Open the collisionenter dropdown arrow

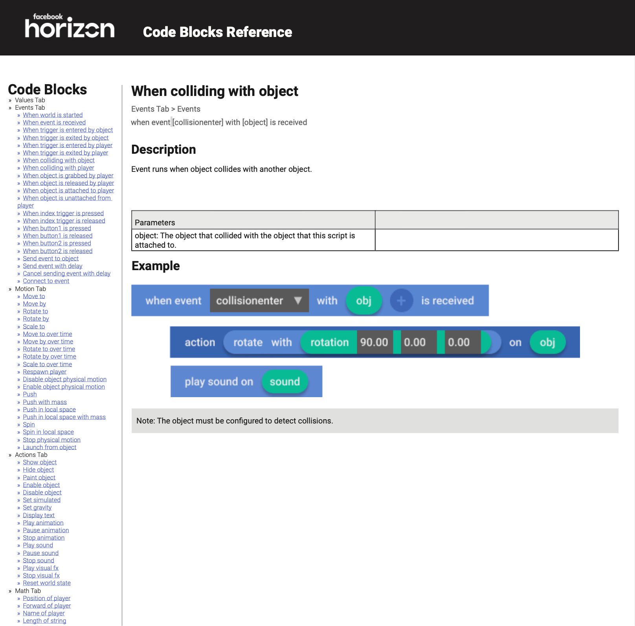point(298,300)
